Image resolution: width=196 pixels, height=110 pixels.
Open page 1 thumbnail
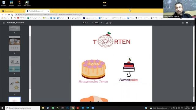click(15, 28)
